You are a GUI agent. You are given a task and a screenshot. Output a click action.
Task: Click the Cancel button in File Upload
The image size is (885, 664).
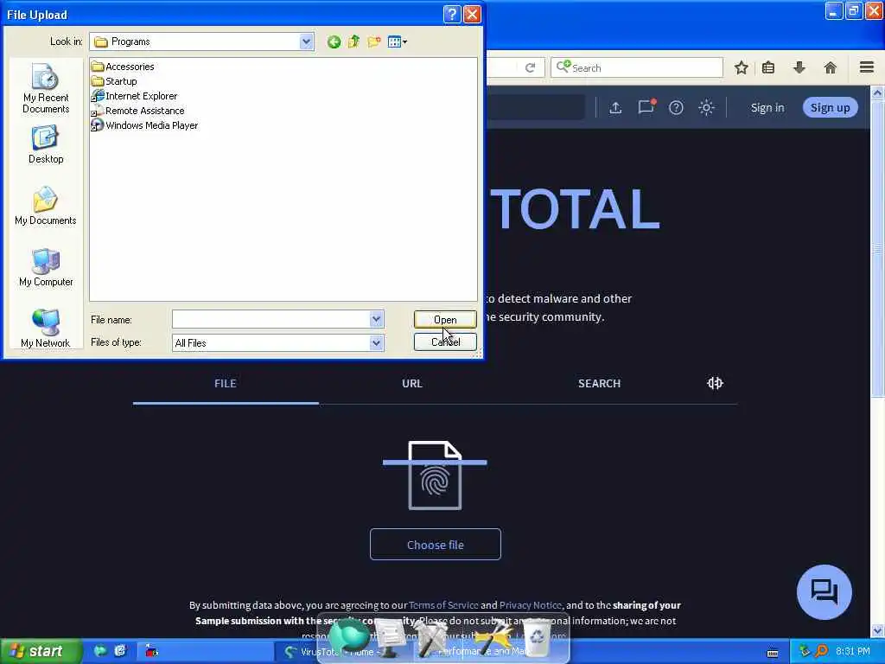pos(445,342)
